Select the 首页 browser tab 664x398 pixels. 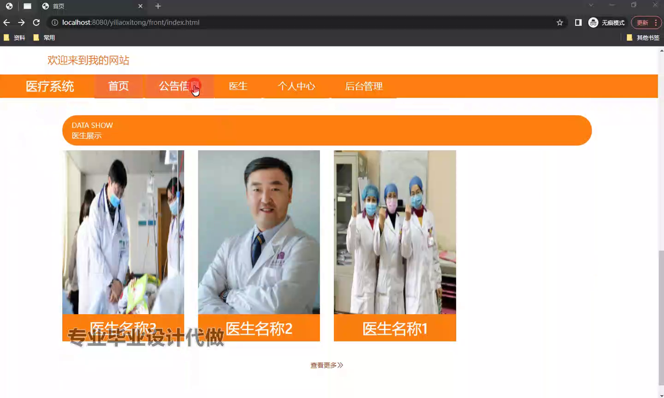pos(92,6)
